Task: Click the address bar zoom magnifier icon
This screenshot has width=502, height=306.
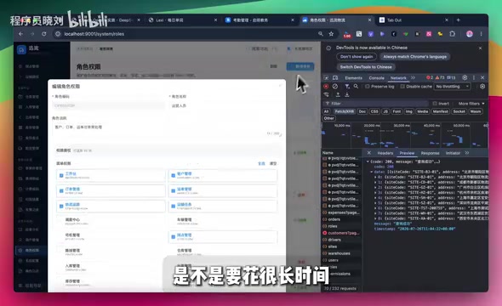Action: tap(321, 34)
